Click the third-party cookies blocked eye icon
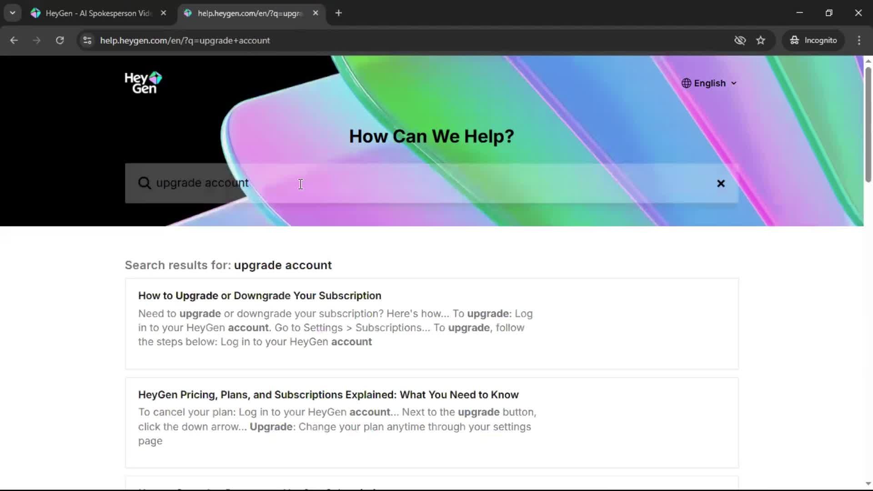The image size is (873, 491). click(740, 40)
